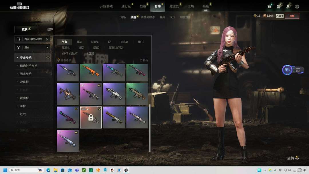Toggle checkmark on dark rifle with pink background
The image size is (309, 174).
click(99, 85)
